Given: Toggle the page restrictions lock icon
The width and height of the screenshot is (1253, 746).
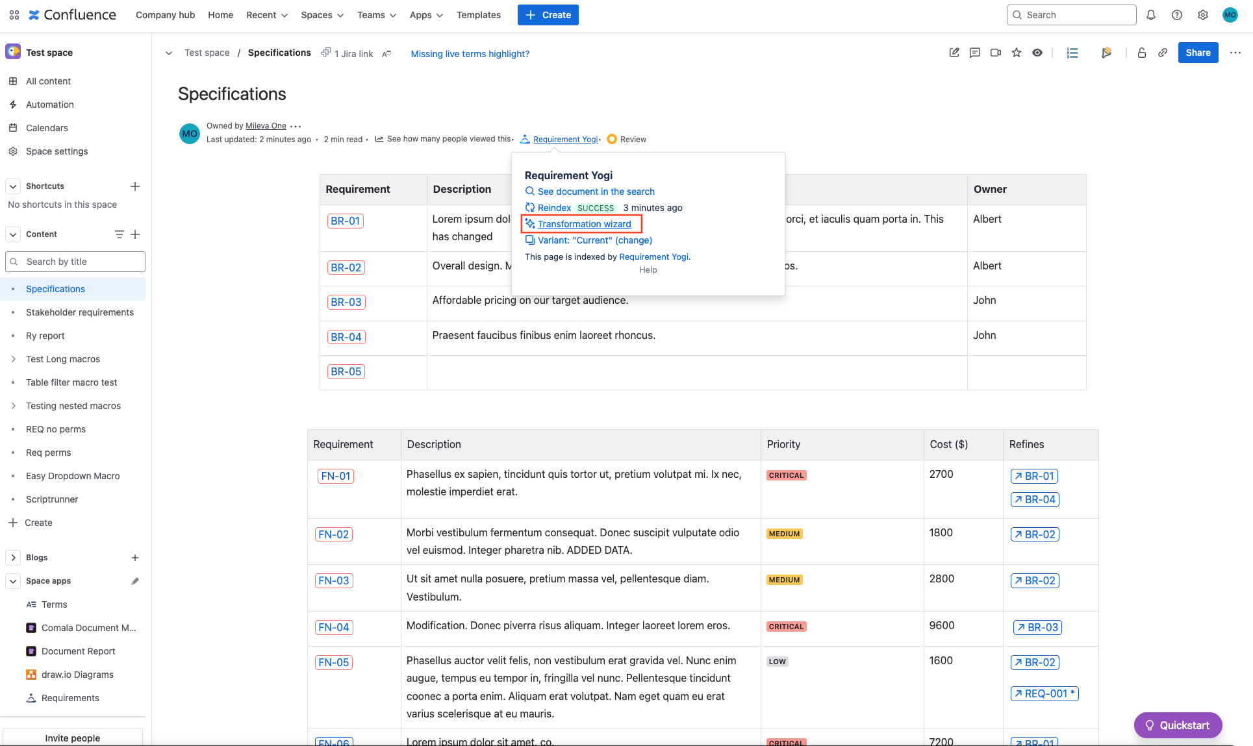Looking at the screenshot, I should (1141, 53).
